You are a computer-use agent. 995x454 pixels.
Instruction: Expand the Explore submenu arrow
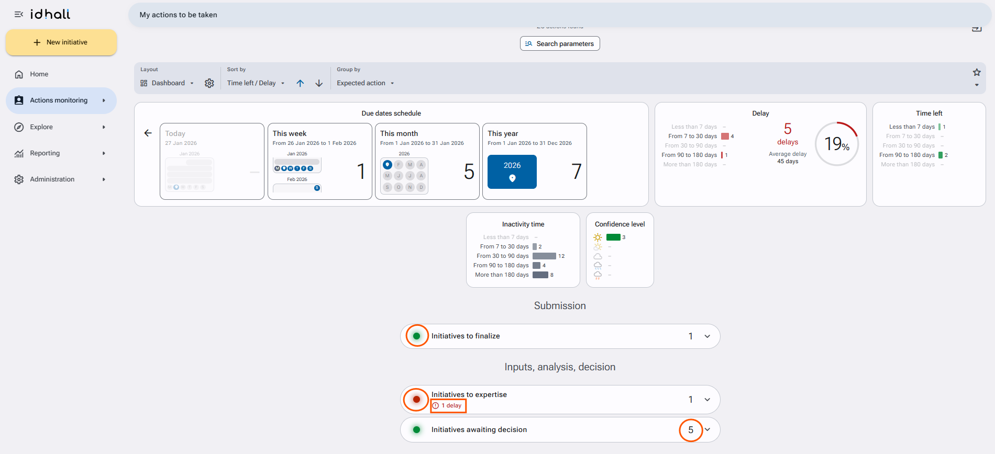(x=104, y=127)
